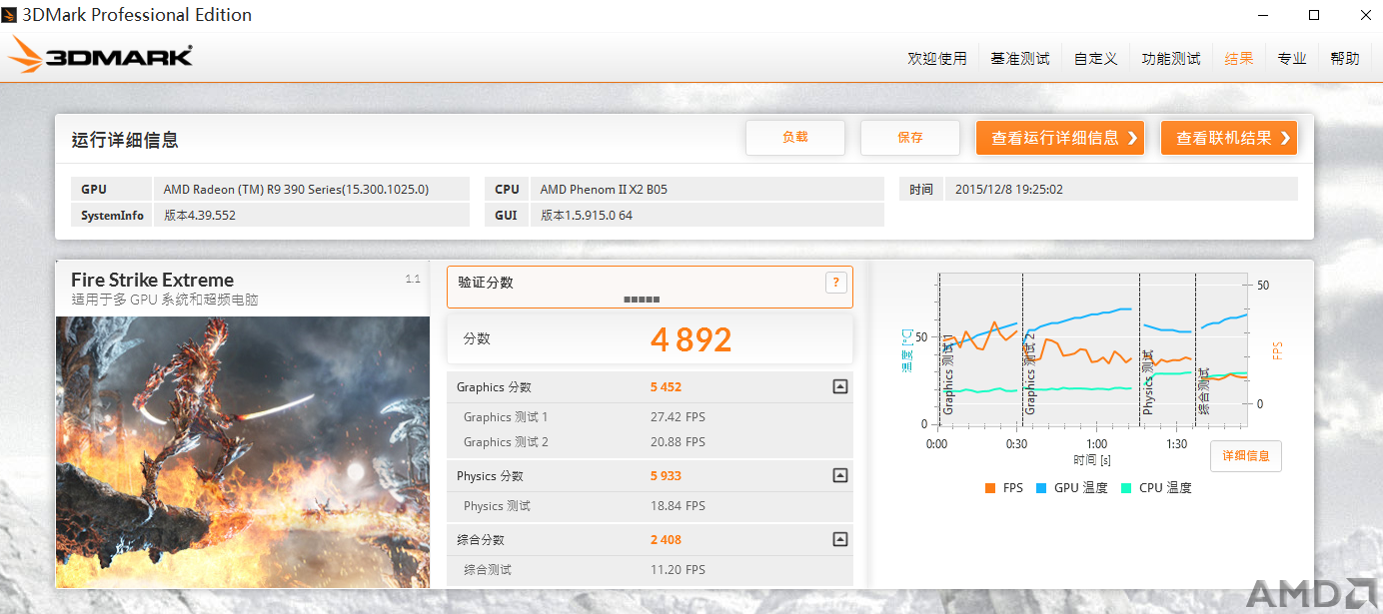Open the 帮助 tab
1383x614 pixels.
pos(1345,59)
